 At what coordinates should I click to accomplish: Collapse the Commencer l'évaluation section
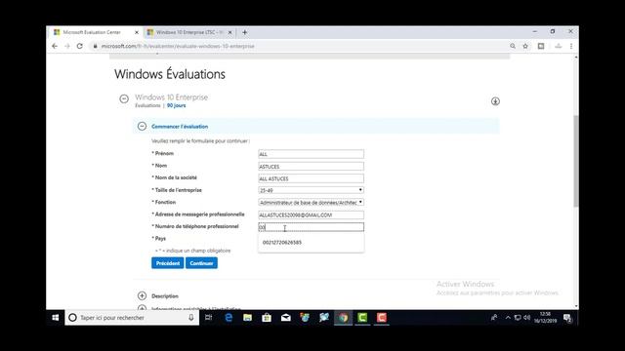142,126
